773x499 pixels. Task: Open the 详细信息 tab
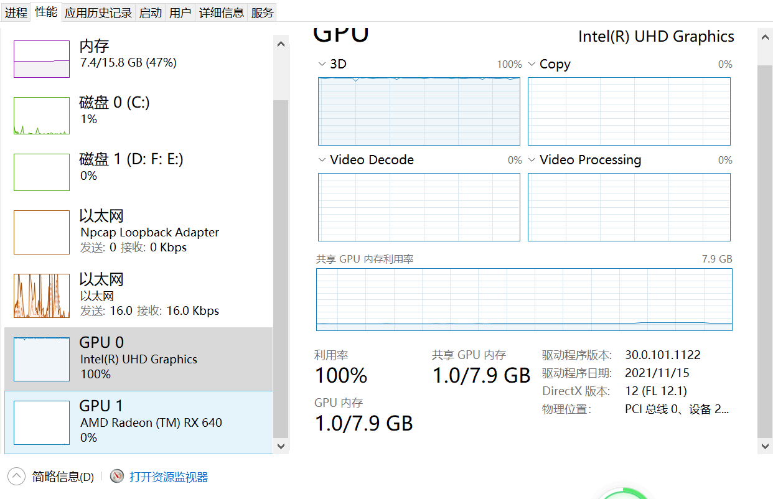(x=221, y=12)
